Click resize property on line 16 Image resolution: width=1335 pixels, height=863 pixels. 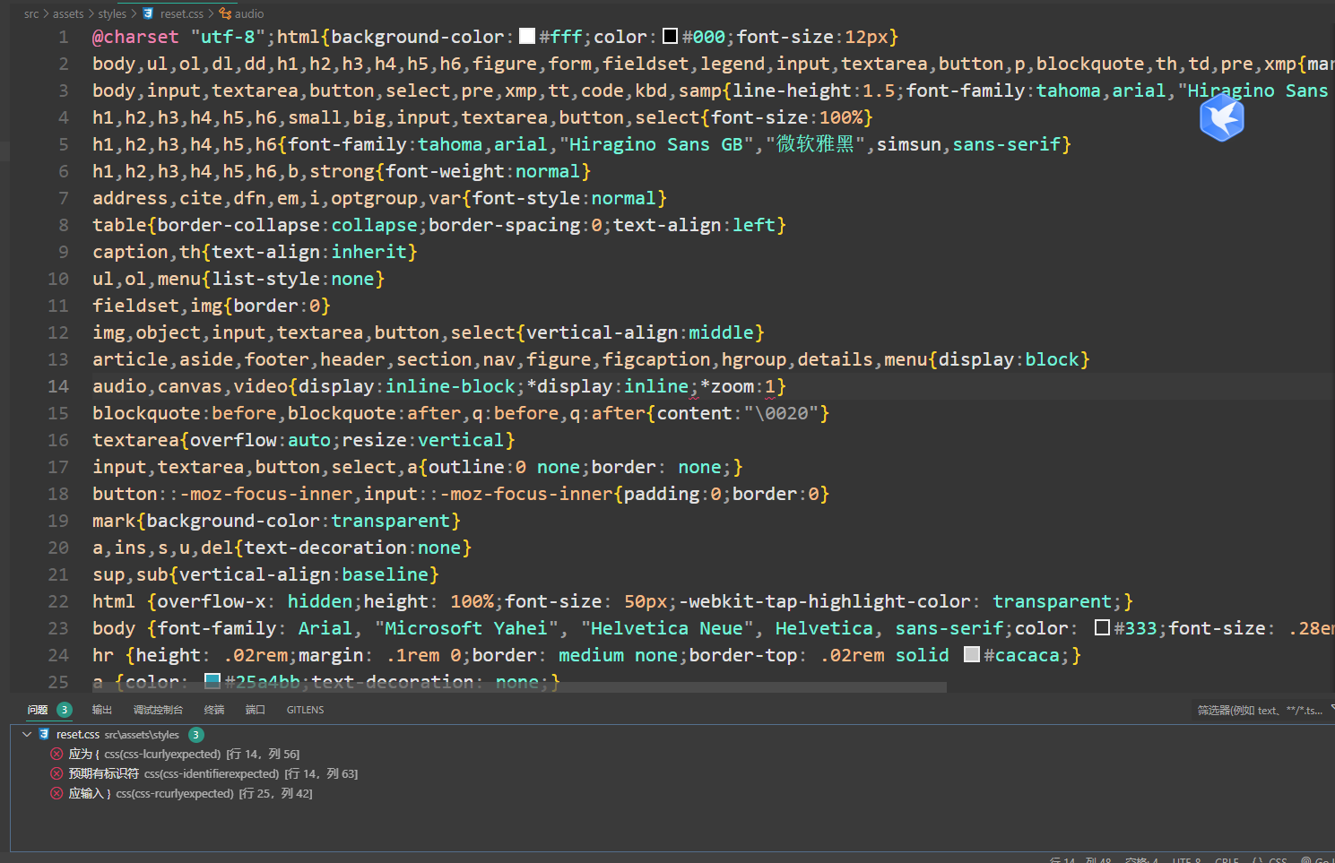tap(374, 440)
